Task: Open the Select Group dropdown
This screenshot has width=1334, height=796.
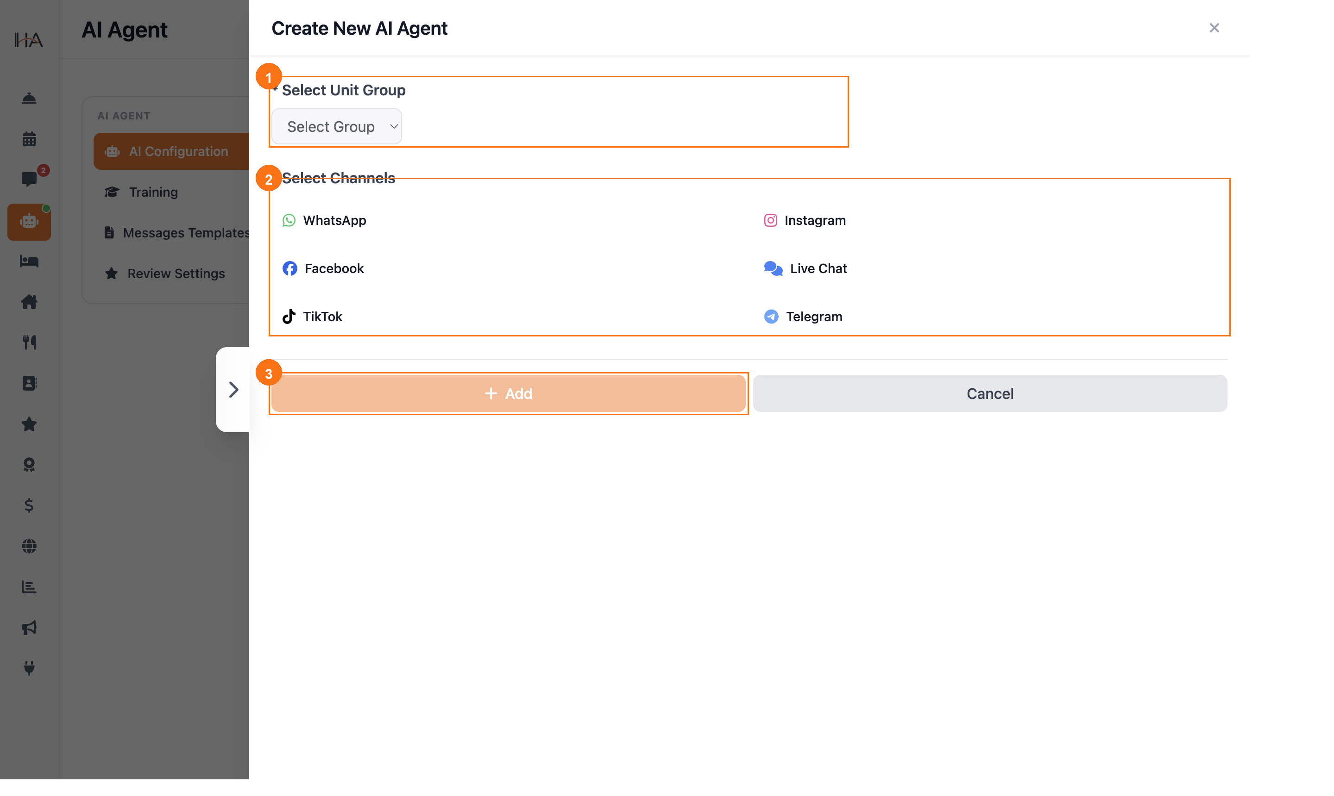Action: (337, 127)
